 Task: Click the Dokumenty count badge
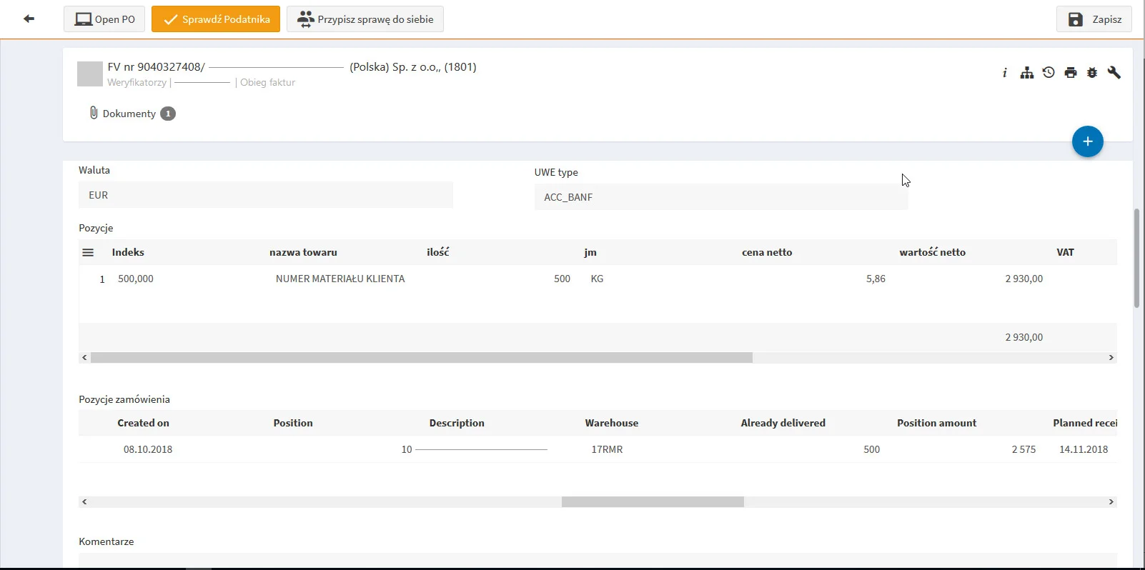168,114
